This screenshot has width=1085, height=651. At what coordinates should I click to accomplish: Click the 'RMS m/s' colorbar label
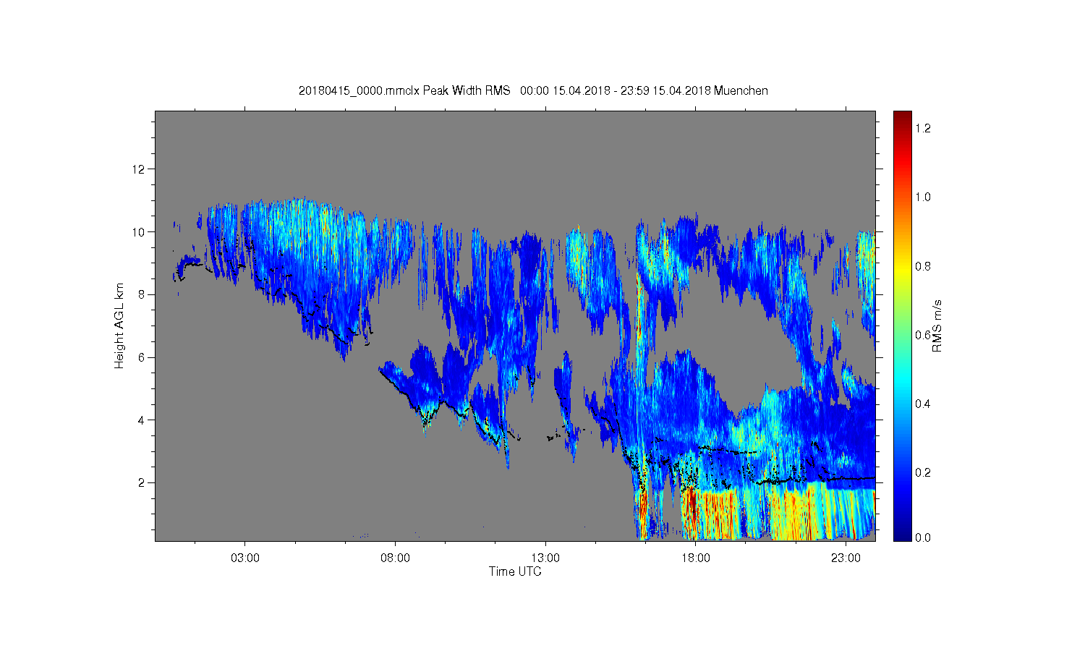937,325
